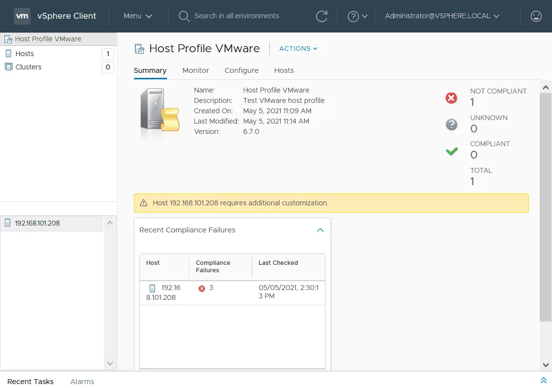Click the red Not Compliant status icon

pos(451,98)
